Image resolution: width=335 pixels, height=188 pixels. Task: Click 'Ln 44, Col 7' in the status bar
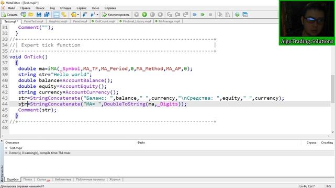307,186
